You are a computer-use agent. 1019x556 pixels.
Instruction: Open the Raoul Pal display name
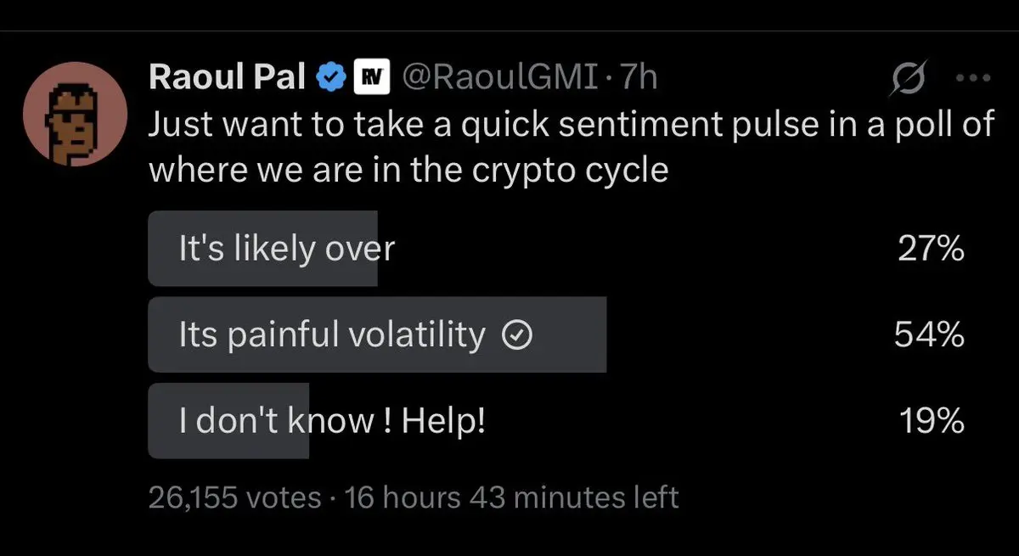point(227,78)
